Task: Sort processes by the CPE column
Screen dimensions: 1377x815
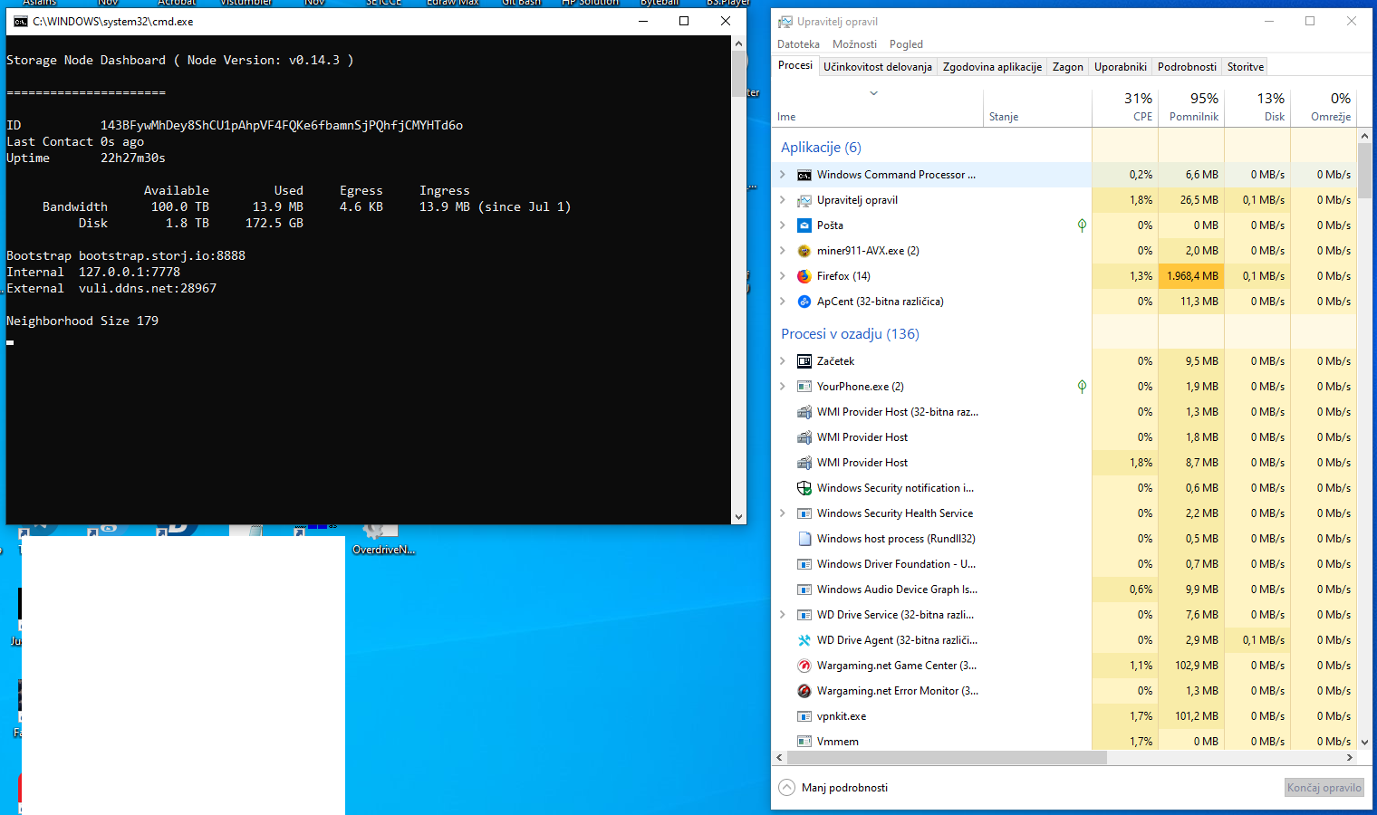Action: 1125,107
